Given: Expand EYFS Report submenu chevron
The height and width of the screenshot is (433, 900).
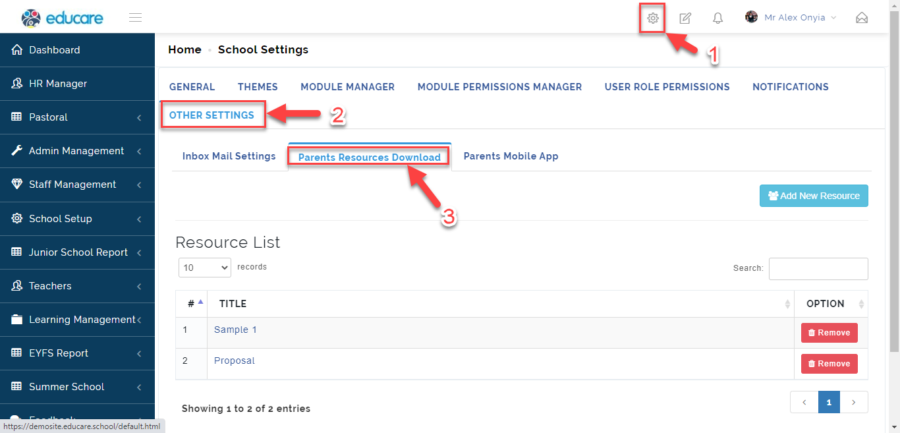Looking at the screenshot, I should (139, 354).
